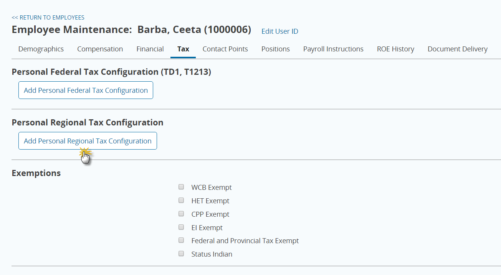Click the Personal Regional Tax Configuration heading
This screenshot has height=275, width=501.
(88, 123)
